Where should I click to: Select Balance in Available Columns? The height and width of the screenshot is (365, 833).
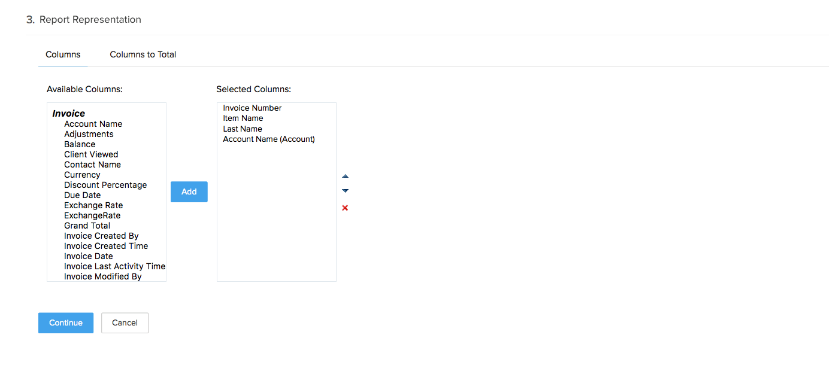click(x=79, y=144)
